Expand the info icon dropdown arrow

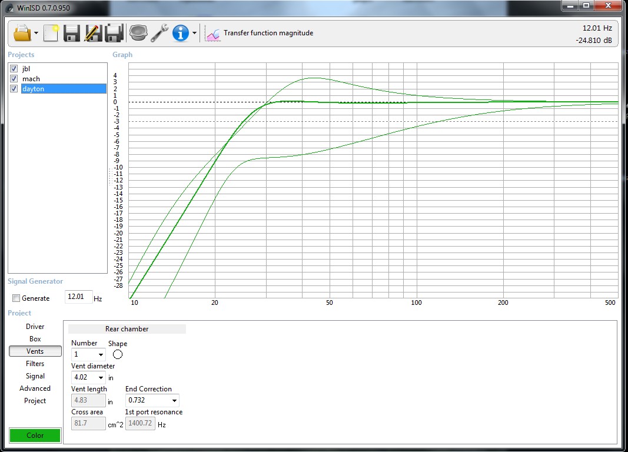194,33
